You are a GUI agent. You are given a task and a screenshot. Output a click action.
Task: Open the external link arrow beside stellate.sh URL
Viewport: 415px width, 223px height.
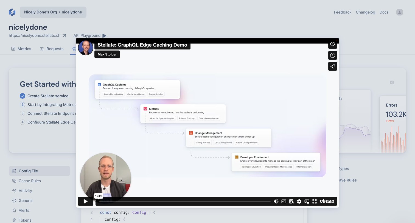pos(64,36)
